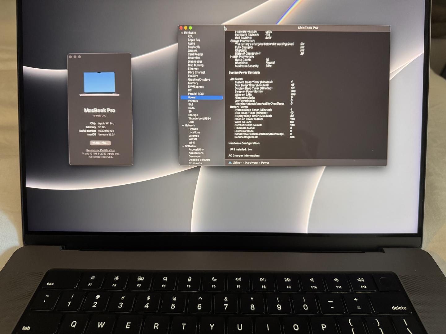Screen dimensions: 446x334
Task: Select the highlighted Power row in sidebar
Action: [x=202, y=97]
